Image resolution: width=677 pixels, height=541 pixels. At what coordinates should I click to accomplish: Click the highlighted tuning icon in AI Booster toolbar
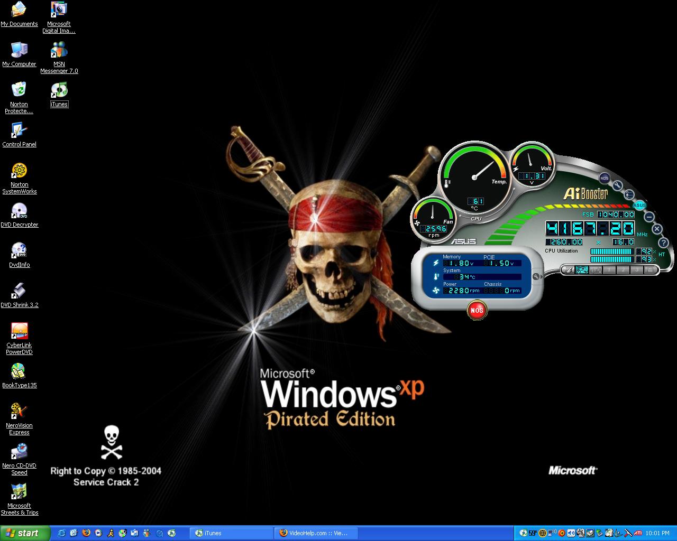(x=582, y=270)
